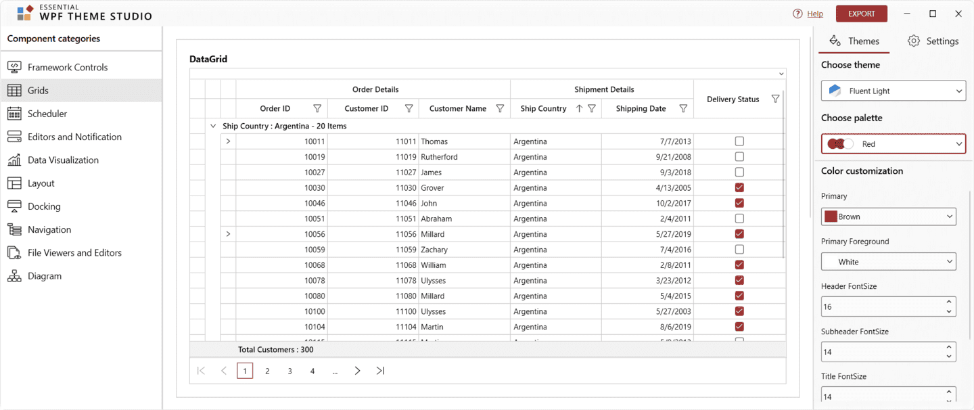The width and height of the screenshot is (974, 410).
Task: Select Data Visualization chart icon in sidebar
Action: click(14, 160)
